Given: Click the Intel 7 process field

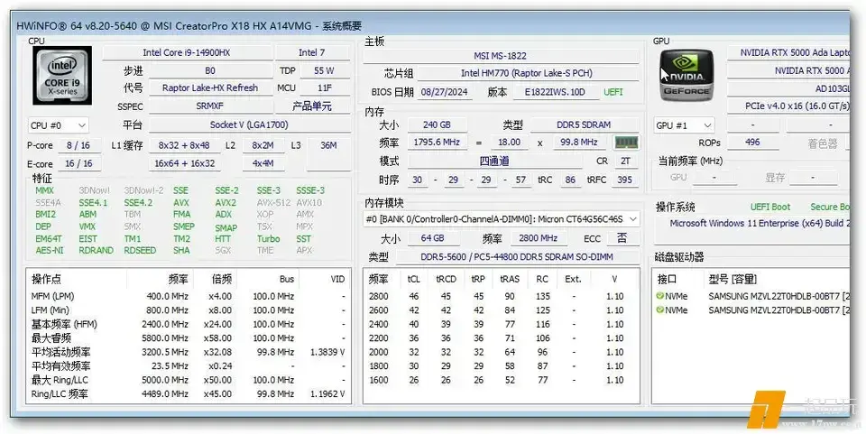Looking at the screenshot, I should click(312, 53).
